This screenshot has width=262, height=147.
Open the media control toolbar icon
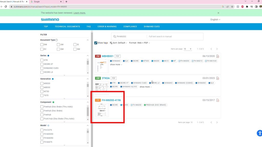[252, 7]
